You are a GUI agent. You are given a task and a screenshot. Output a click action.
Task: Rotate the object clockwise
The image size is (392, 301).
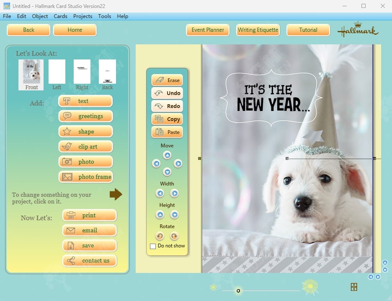point(175,236)
